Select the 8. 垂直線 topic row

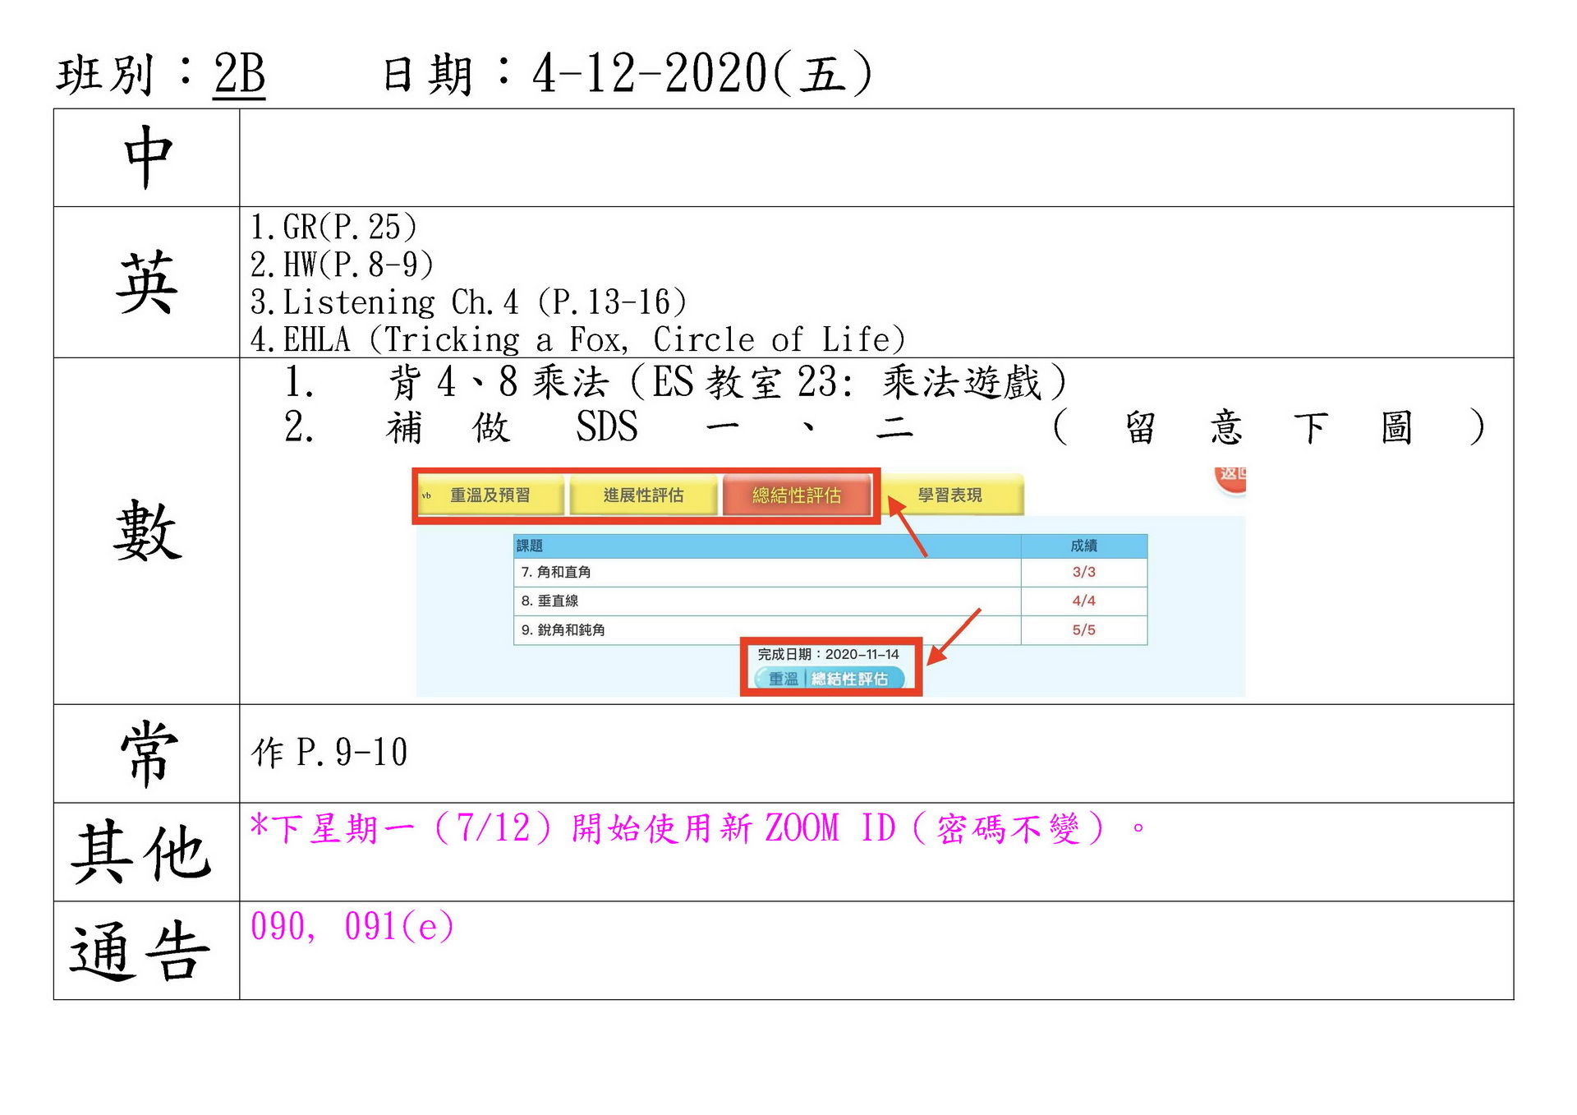coord(549,601)
